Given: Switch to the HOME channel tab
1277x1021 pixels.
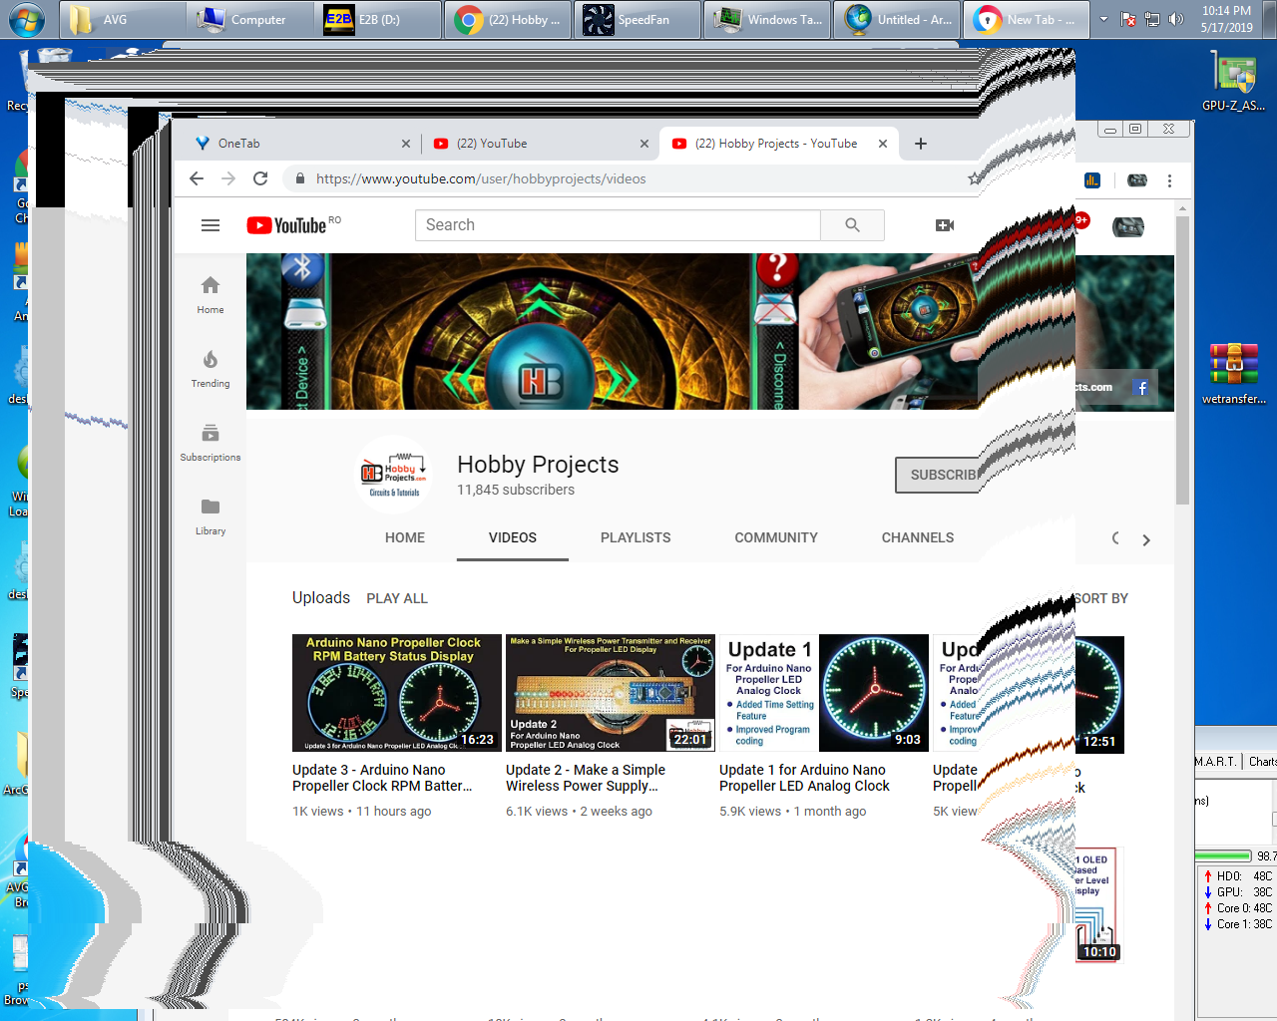Looking at the screenshot, I should (x=405, y=537).
